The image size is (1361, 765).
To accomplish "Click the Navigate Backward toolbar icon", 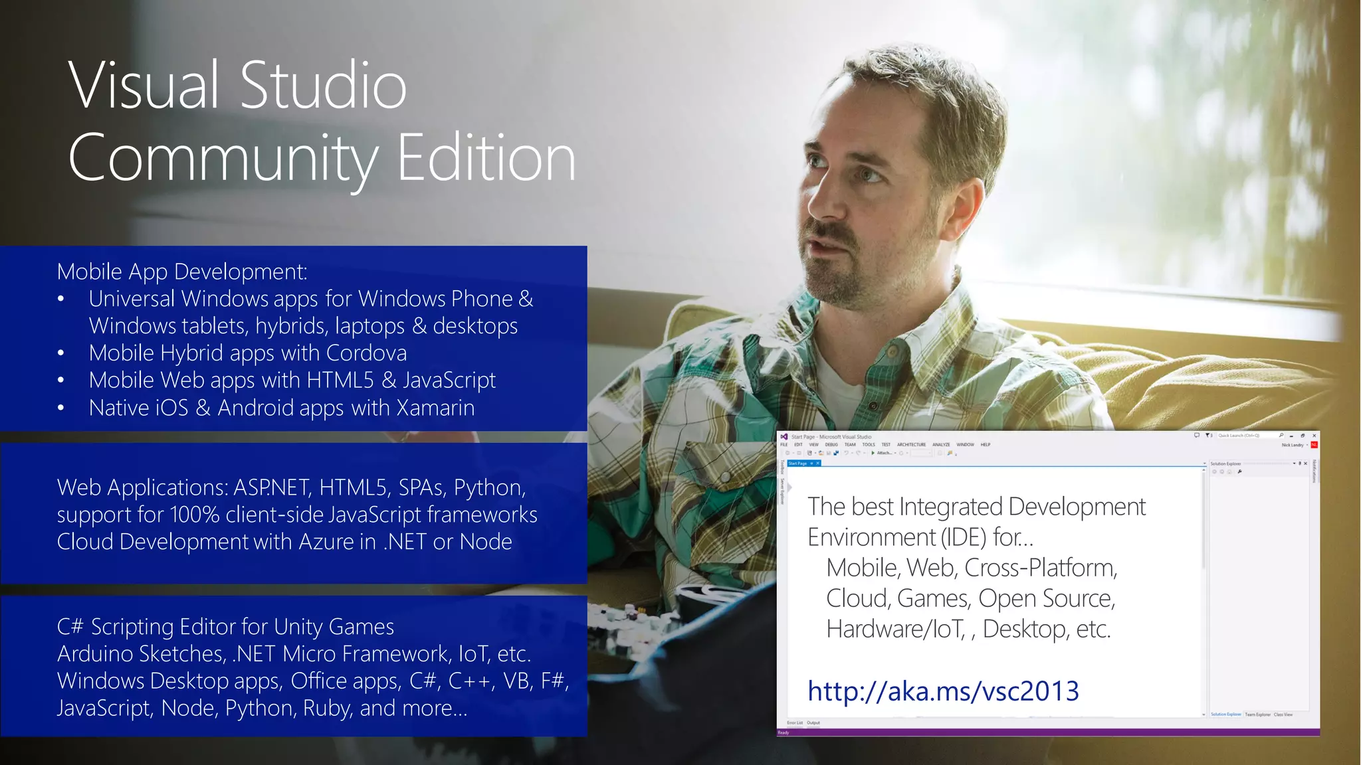I will point(787,453).
